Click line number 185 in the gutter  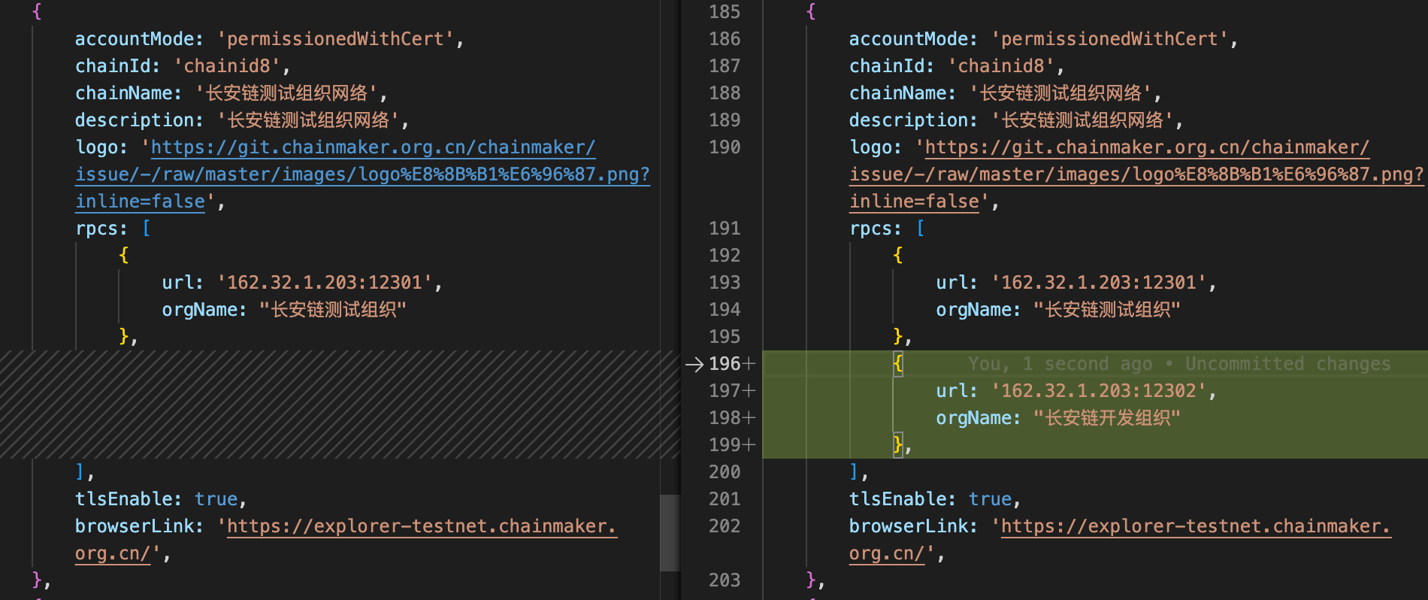coord(724,12)
